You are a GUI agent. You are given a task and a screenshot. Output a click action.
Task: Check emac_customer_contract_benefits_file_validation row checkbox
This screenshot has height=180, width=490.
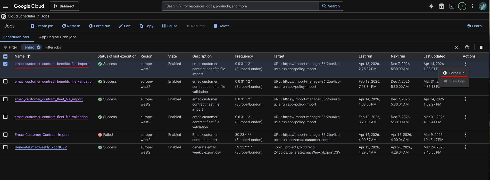click(5, 81)
